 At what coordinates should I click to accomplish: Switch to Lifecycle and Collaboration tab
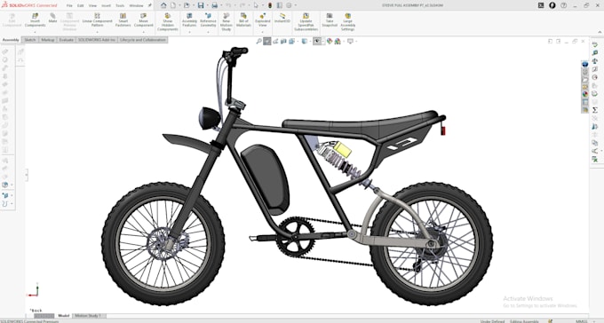coord(142,40)
